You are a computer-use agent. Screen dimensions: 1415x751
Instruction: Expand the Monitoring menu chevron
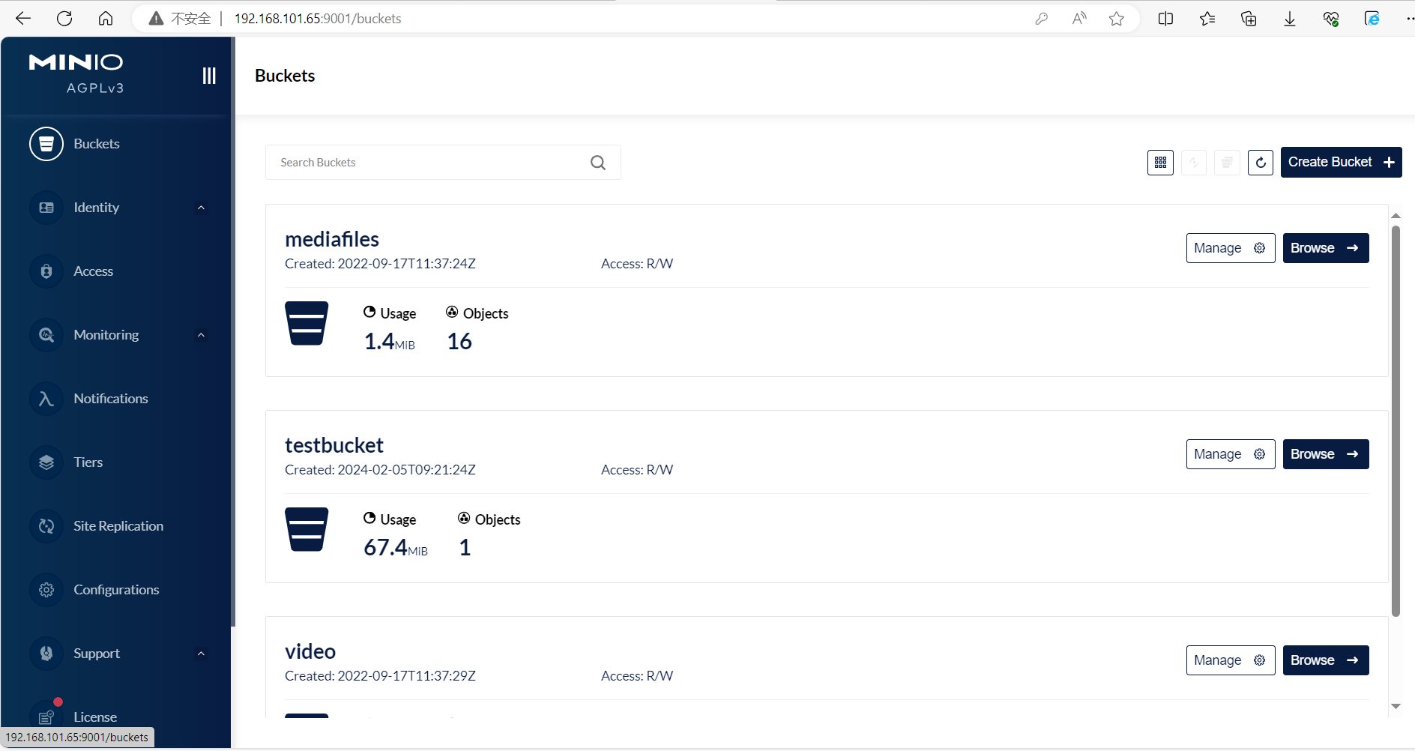(201, 335)
